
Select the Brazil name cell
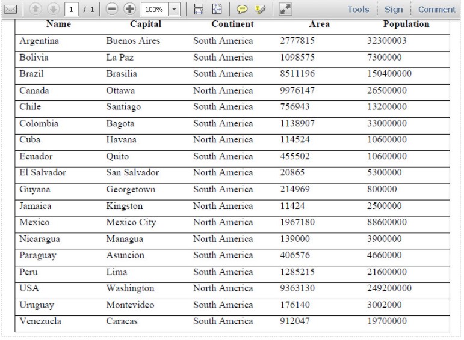pyautogui.click(x=31, y=73)
